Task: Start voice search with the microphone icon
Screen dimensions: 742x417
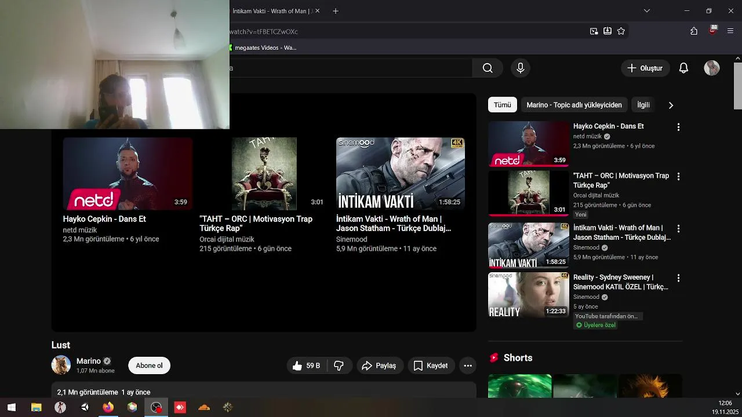Action: pyautogui.click(x=521, y=68)
